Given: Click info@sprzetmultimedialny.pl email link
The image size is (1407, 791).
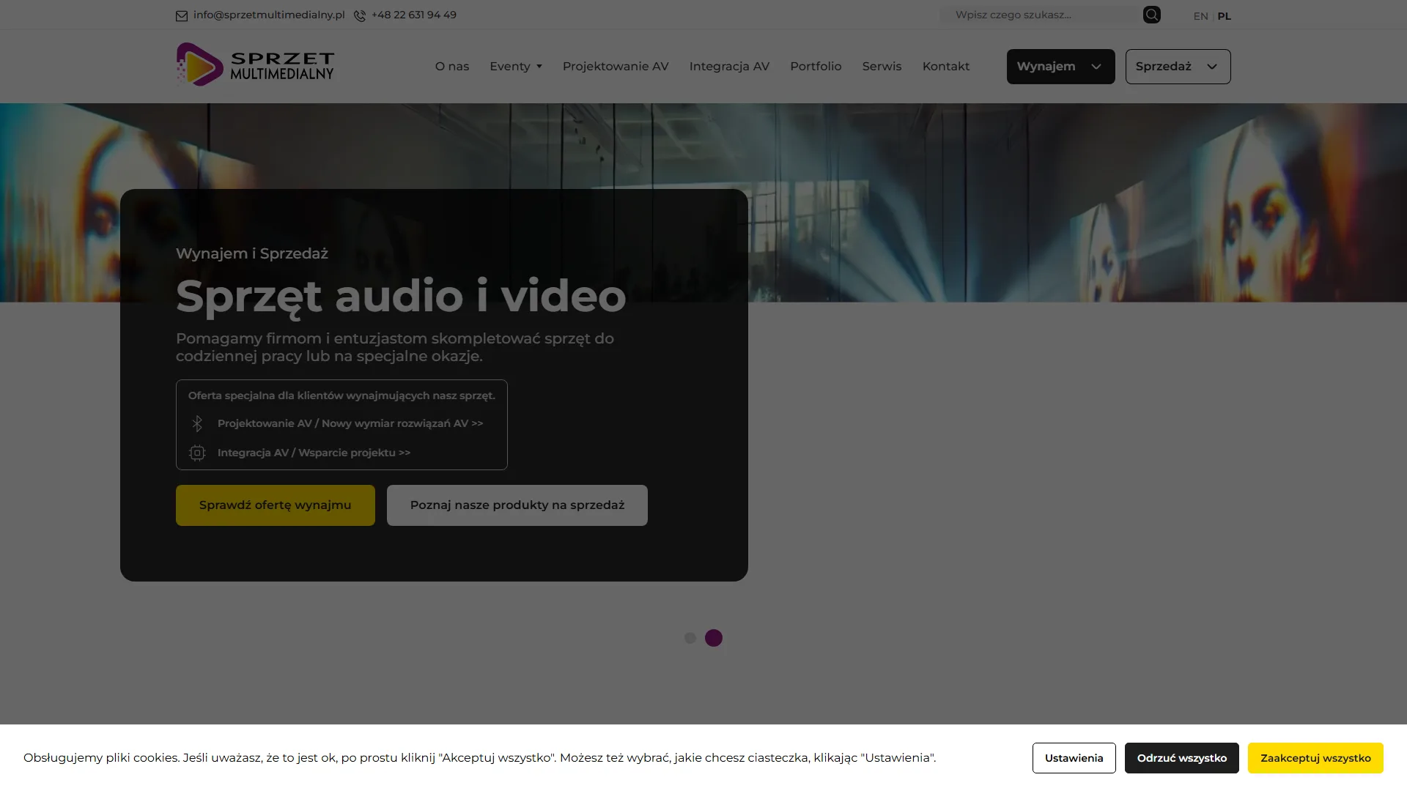Looking at the screenshot, I should (269, 15).
